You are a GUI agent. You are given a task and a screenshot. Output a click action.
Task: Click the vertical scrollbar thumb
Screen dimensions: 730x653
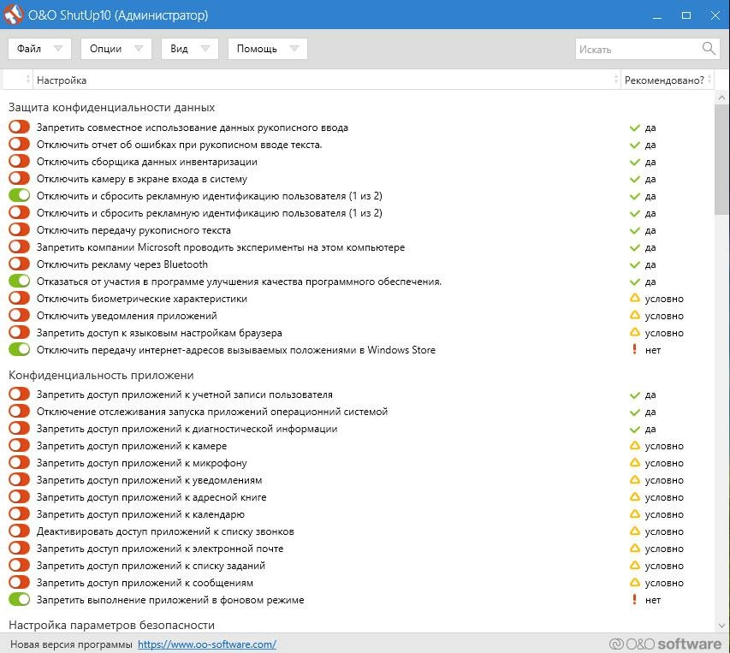[x=721, y=159]
